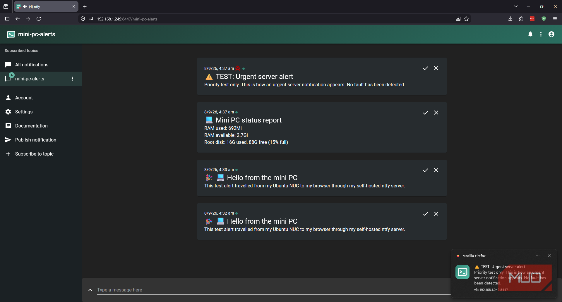Open the account profile icon menu
562x302 pixels.
click(x=551, y=34)
